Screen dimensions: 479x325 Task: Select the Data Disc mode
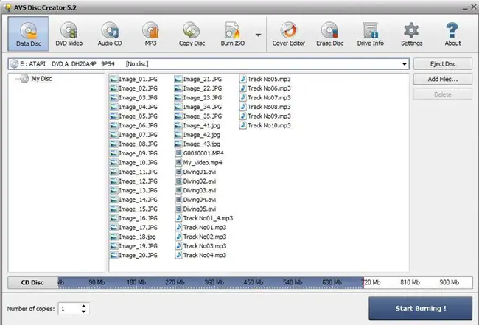point(28,34)
